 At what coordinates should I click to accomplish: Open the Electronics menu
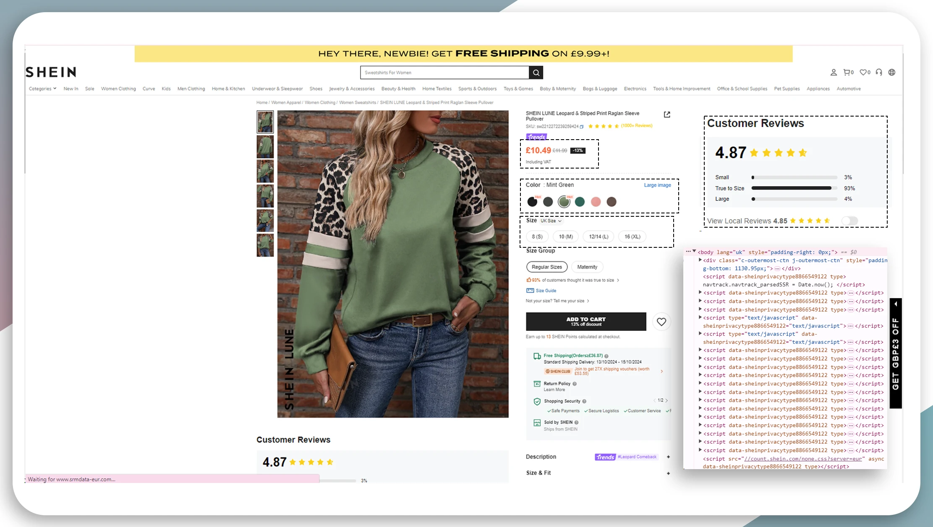point(635,89)
